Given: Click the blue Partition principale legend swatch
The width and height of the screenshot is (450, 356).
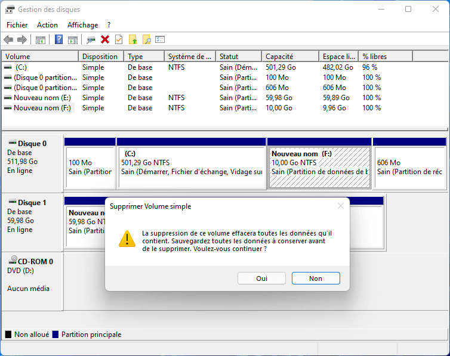Looking at the screenshot, I should [56, 334].
